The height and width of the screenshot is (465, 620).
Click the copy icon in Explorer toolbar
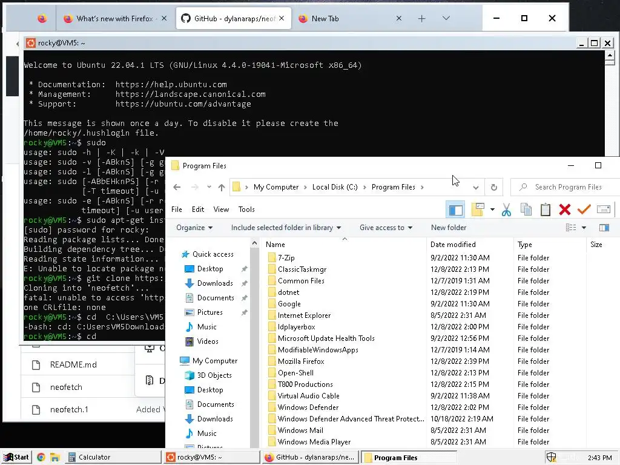tap(526, 209)
